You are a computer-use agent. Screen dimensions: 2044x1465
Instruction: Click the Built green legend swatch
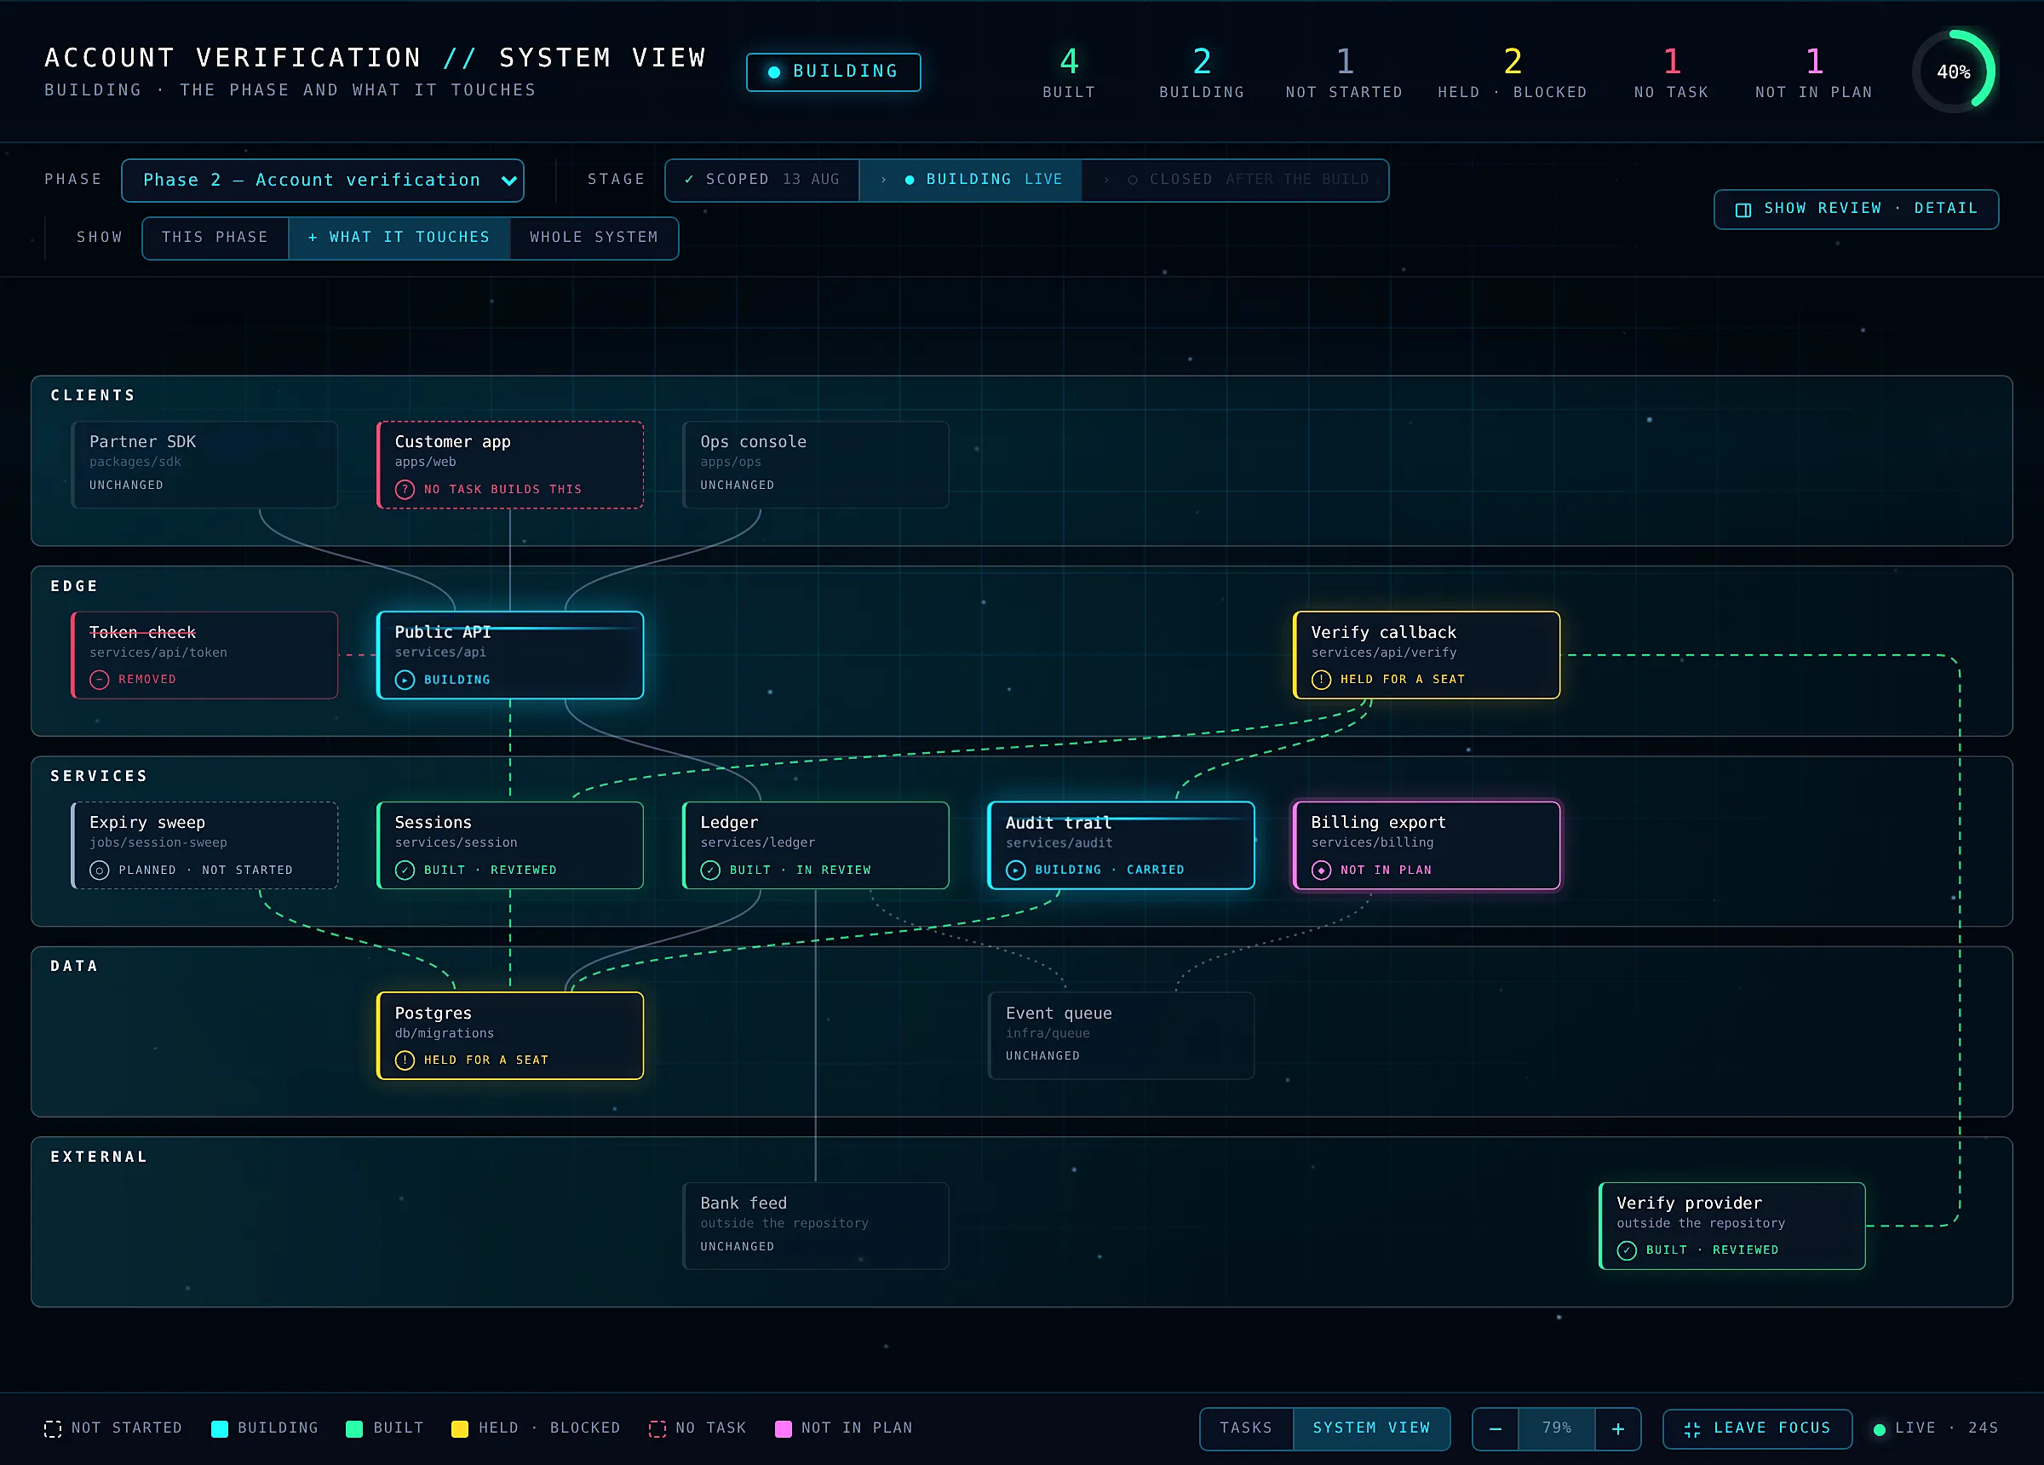tap(354, 1429)
